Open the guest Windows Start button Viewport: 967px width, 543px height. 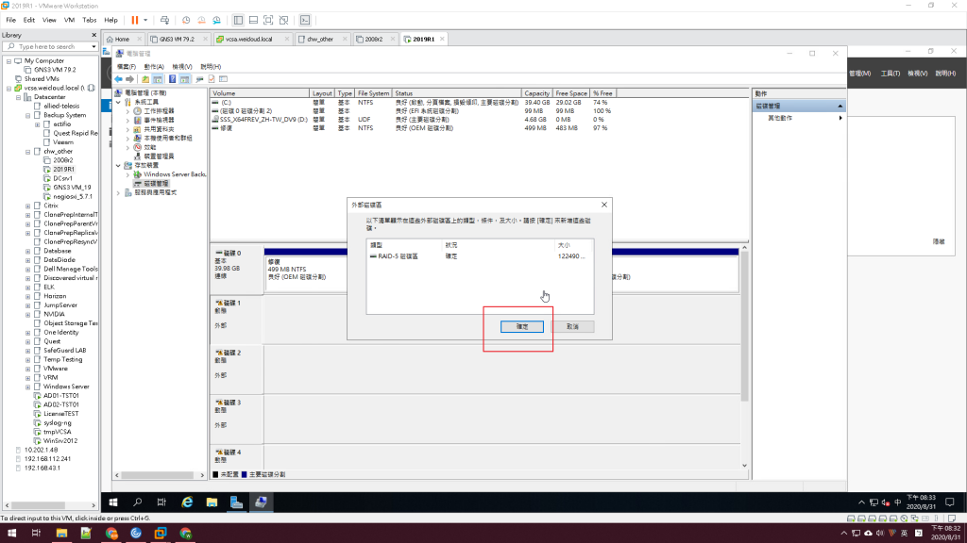click(113, 502)
